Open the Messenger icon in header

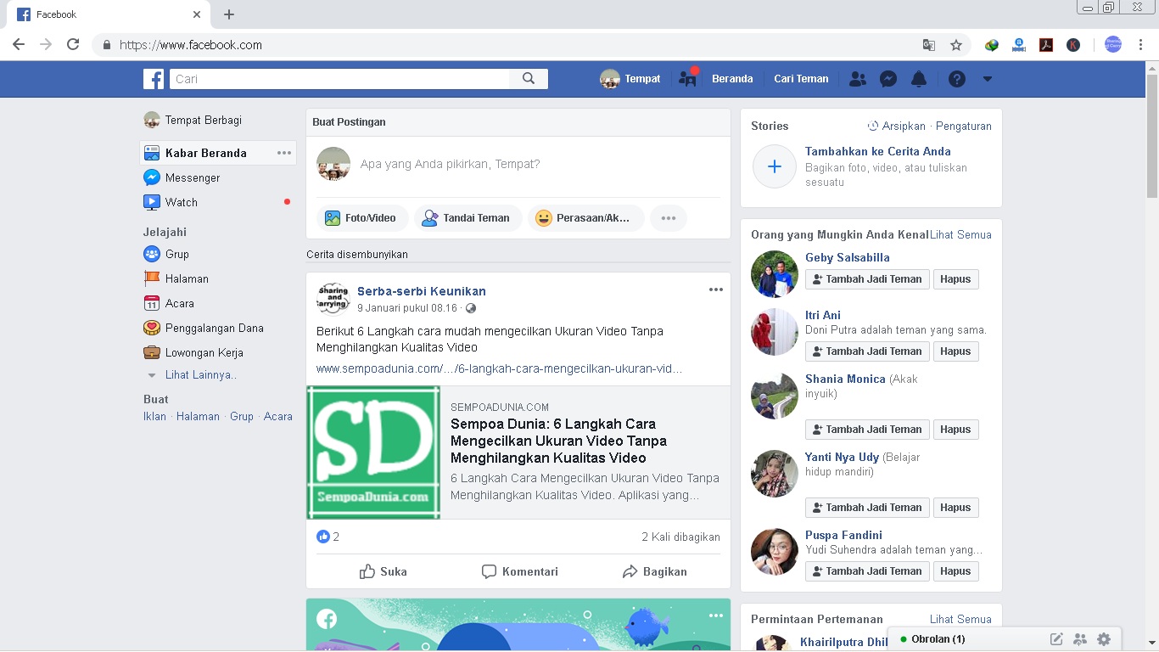[x=888, y=79]
